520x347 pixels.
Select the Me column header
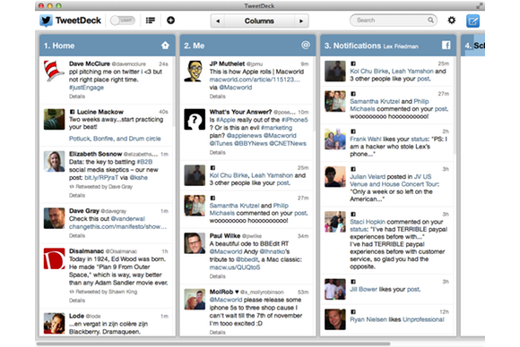[x=247, y=46]
